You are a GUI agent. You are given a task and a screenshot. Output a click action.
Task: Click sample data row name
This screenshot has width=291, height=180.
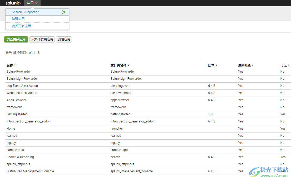[15, 150]
